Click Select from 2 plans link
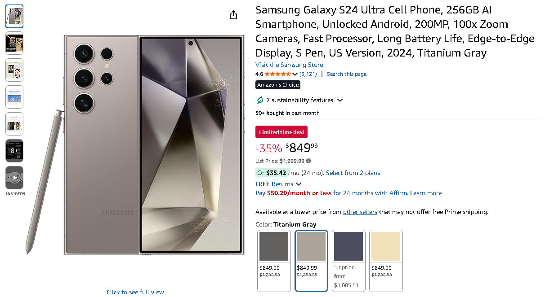Viewport: 545px width, 297px height. [x=353, y=173]
